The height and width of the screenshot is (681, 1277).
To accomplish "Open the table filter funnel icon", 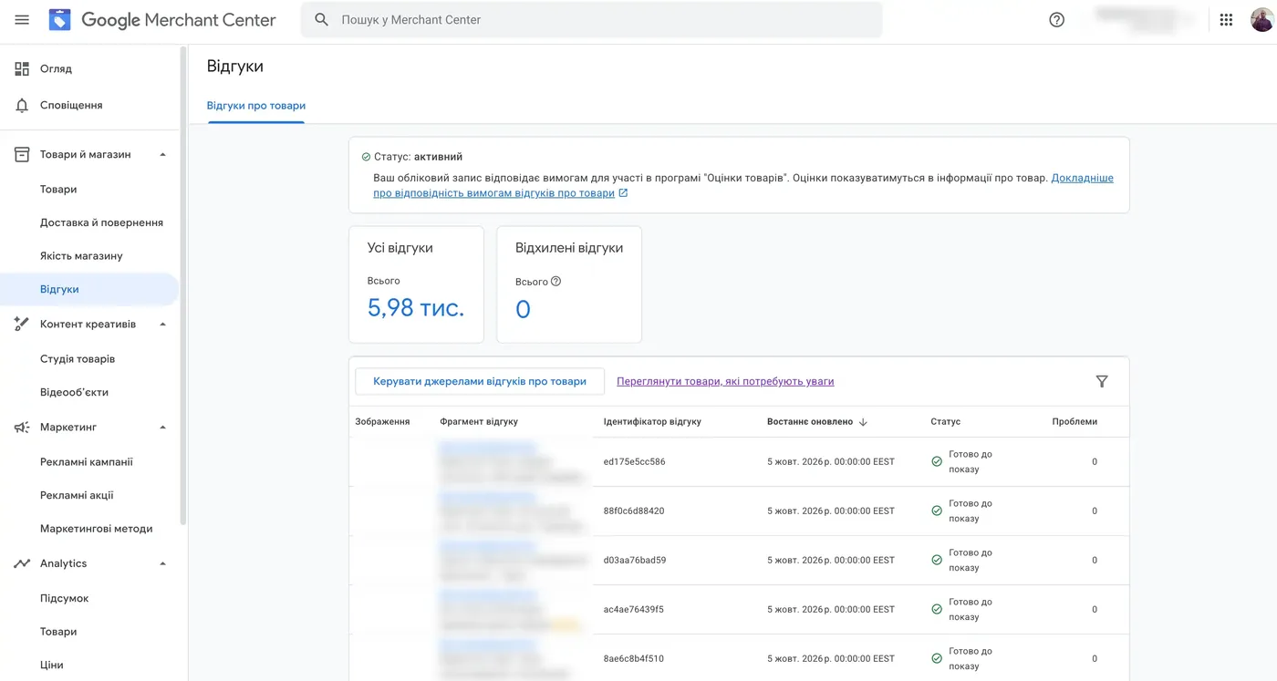I will pos(1102,381).
